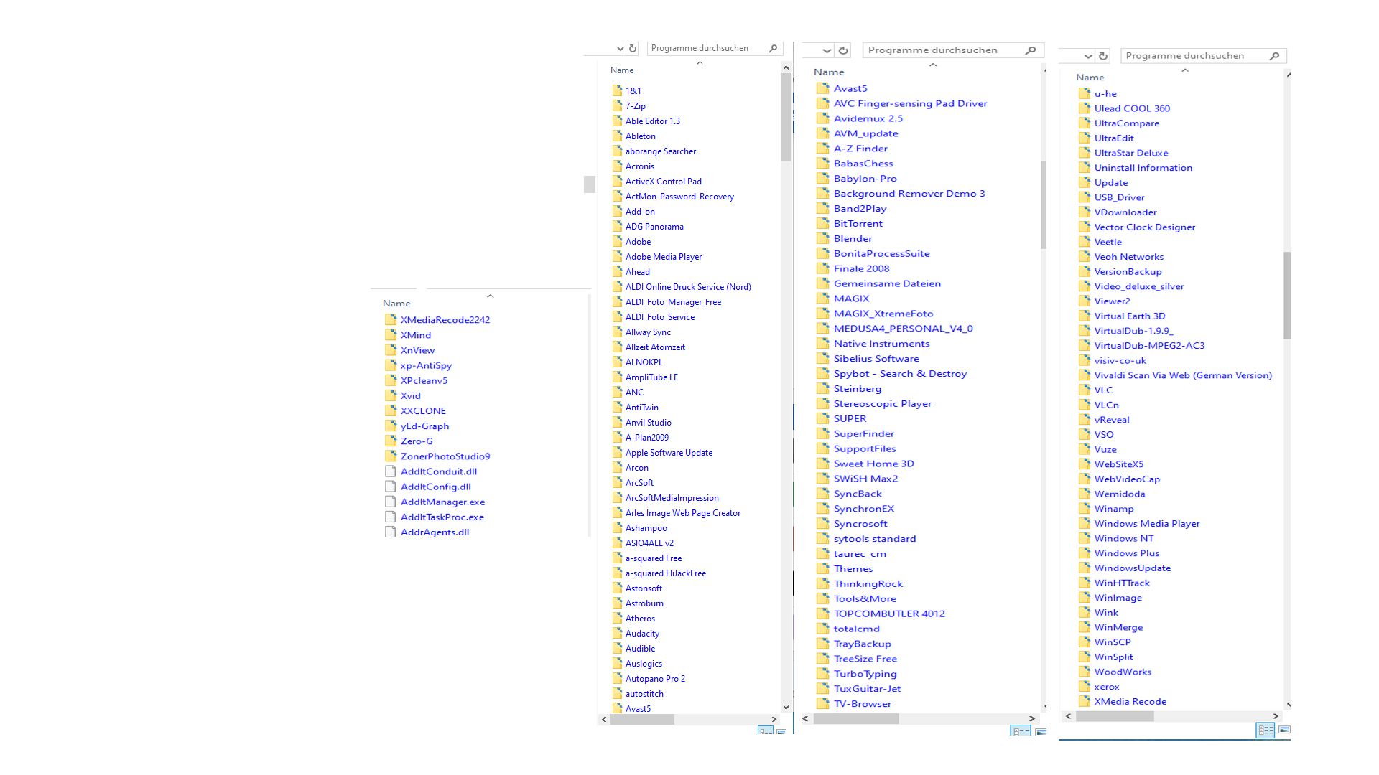This screenshot has width=1379, height=775.
Task: Switch rightmost window to details view icon
Action: pos(1265,730)
